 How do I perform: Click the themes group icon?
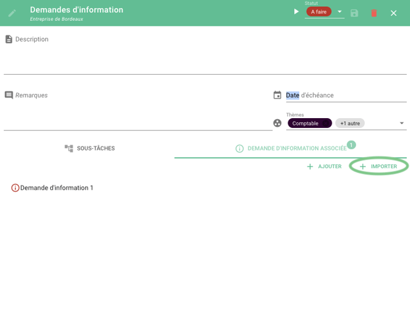coord(277,123)
